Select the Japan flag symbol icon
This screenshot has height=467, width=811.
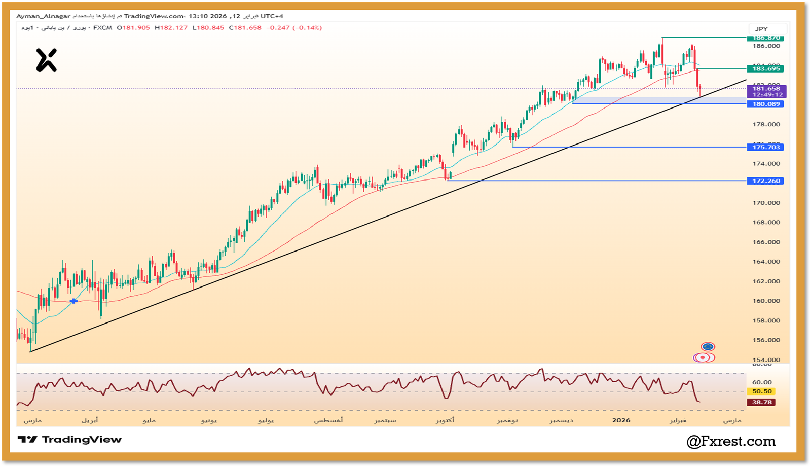click(x=702, y=358)
